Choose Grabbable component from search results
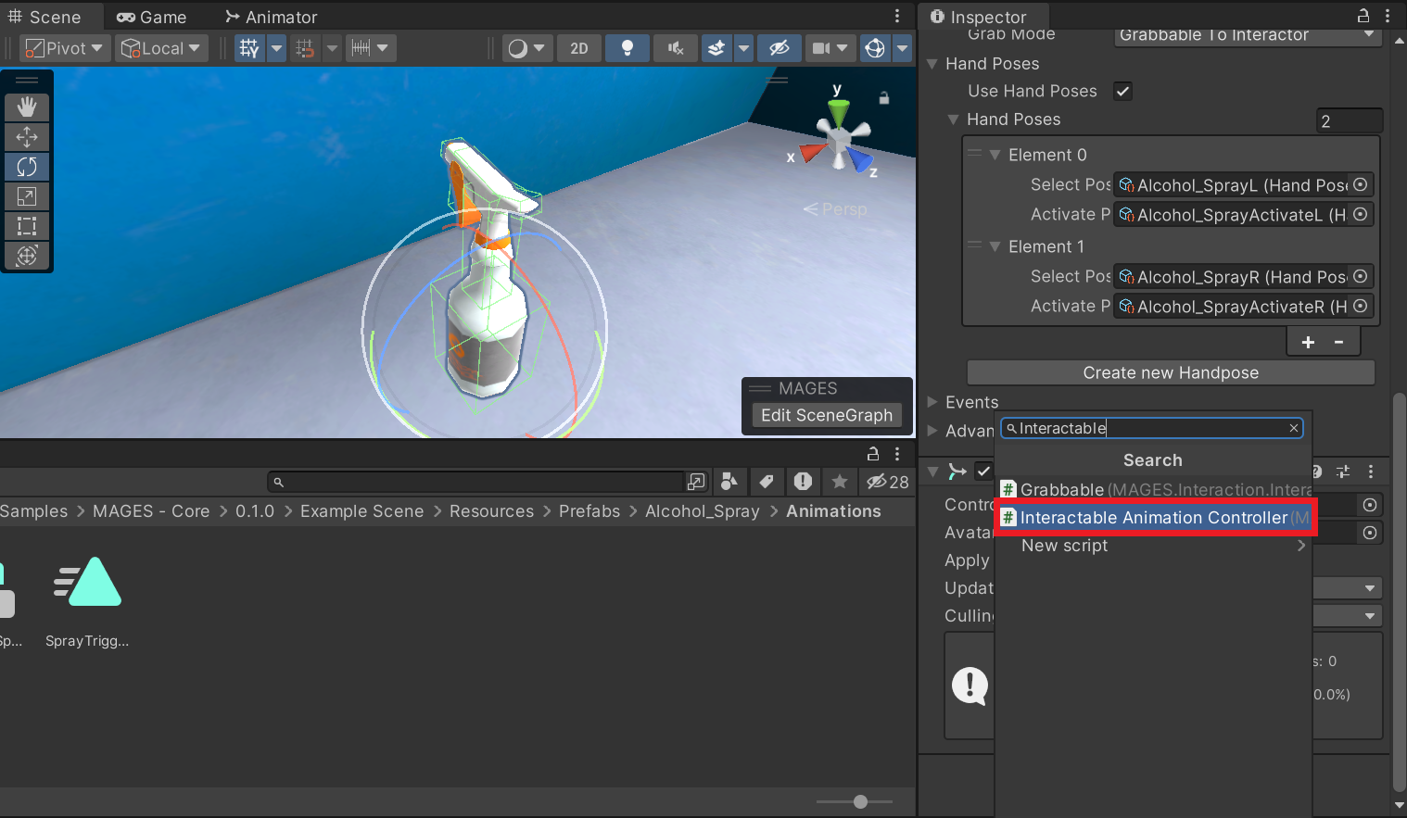 [x=1155, y=489]
